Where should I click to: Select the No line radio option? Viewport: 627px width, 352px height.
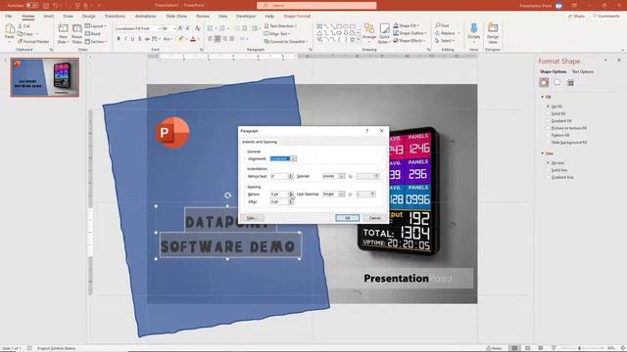548,163
